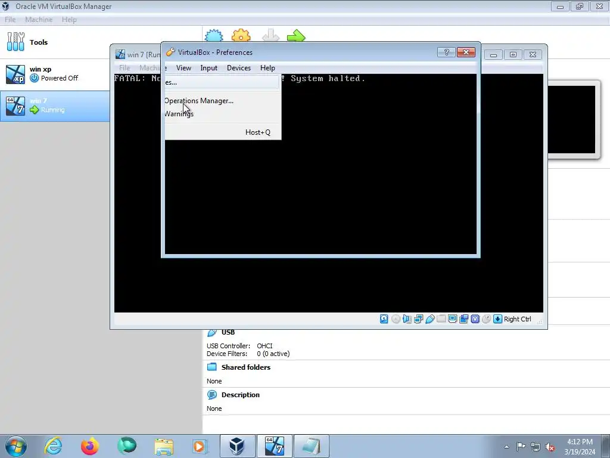Click the win 7 preview thumbnail
This screenshot has height=458, width=610.
571,119
